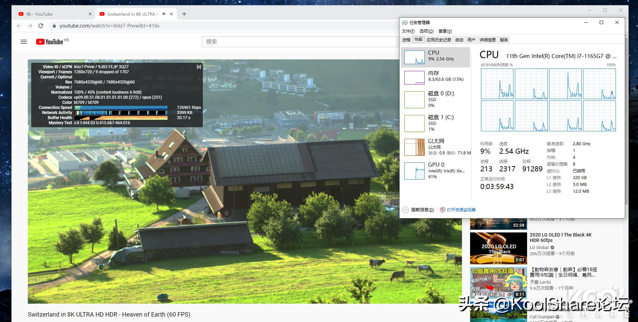The height and width of the screenshot is (322, 638).
Task: Reload the YouTube page
Action: pyautogui.click(x=41, y=26)
